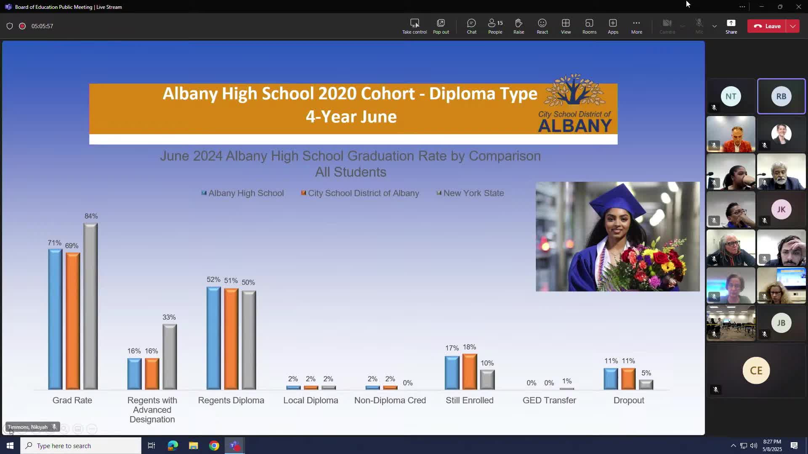Raise your hand in the meeting
The height and width of the screenshot is (454, 808).
518,26
